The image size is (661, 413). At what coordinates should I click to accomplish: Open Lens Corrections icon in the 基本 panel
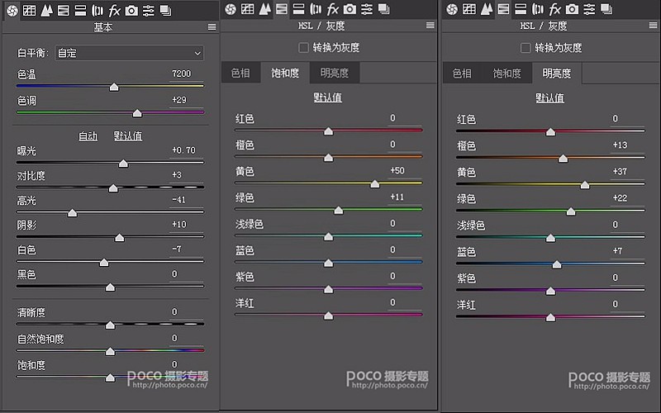point(97,10)
